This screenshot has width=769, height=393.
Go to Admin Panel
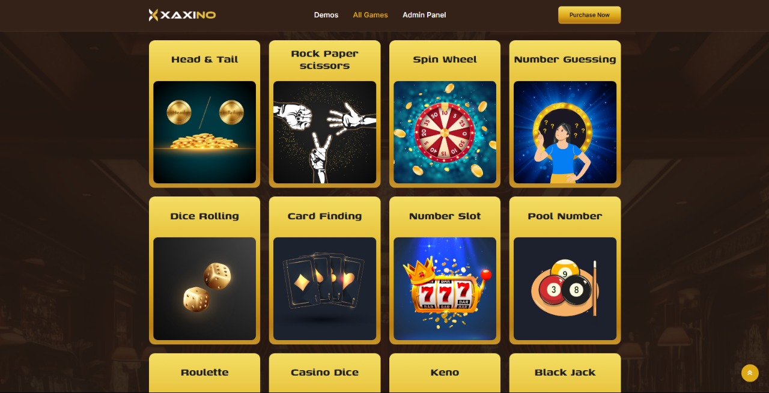pyautogui.click(x=424, y=15)
